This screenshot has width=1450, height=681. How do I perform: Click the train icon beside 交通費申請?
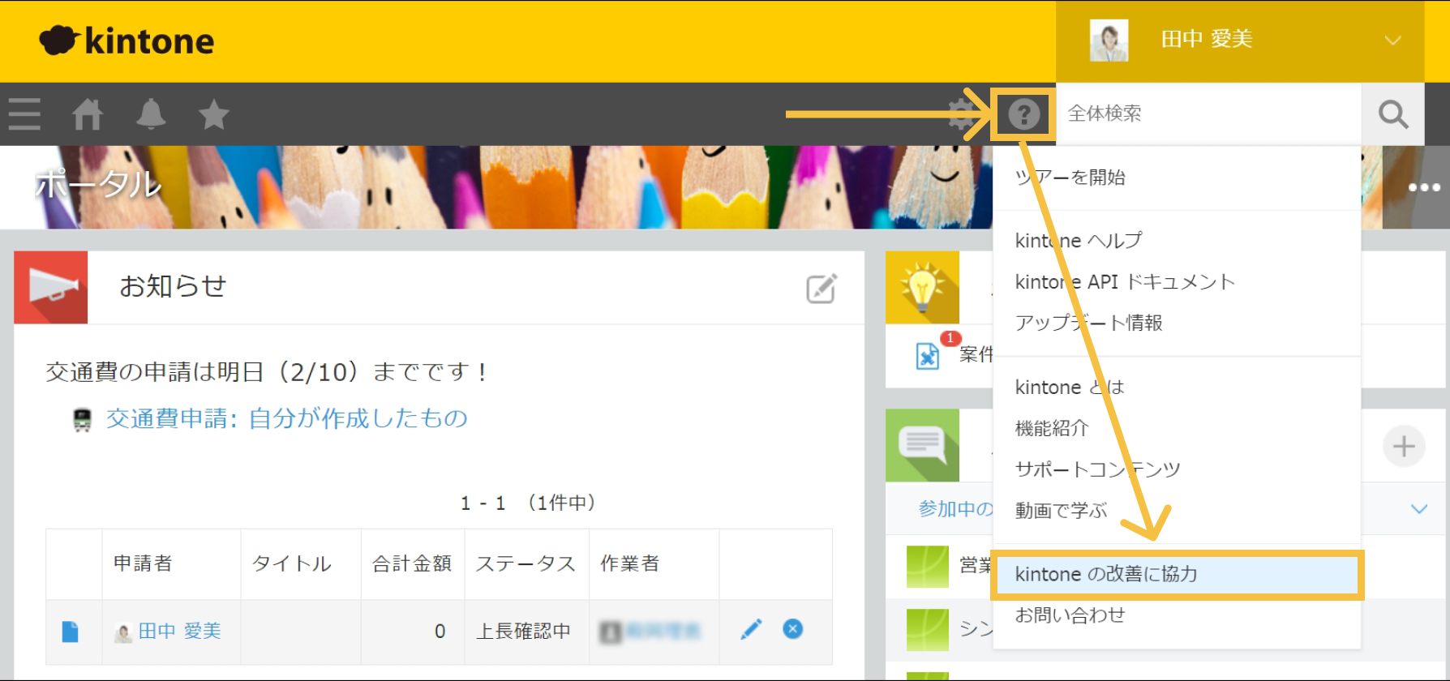[82, 420]
